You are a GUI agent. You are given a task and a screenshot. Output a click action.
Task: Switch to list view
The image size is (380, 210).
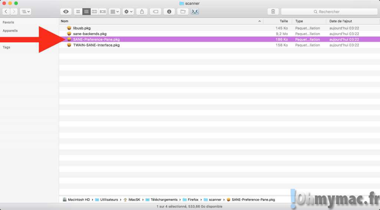[x=86, y=12]
